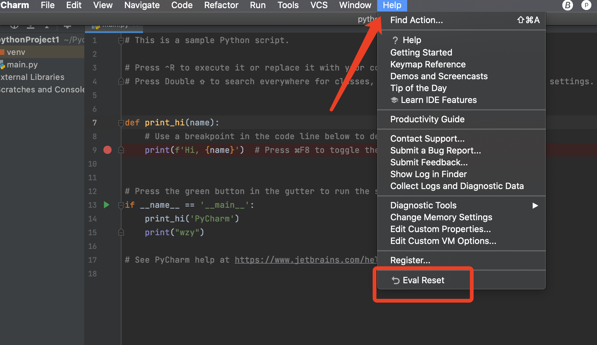The height and width of the screenshot is (345, 597).
Task: Click the fold end marker on line 4
Action: (121, 81)
